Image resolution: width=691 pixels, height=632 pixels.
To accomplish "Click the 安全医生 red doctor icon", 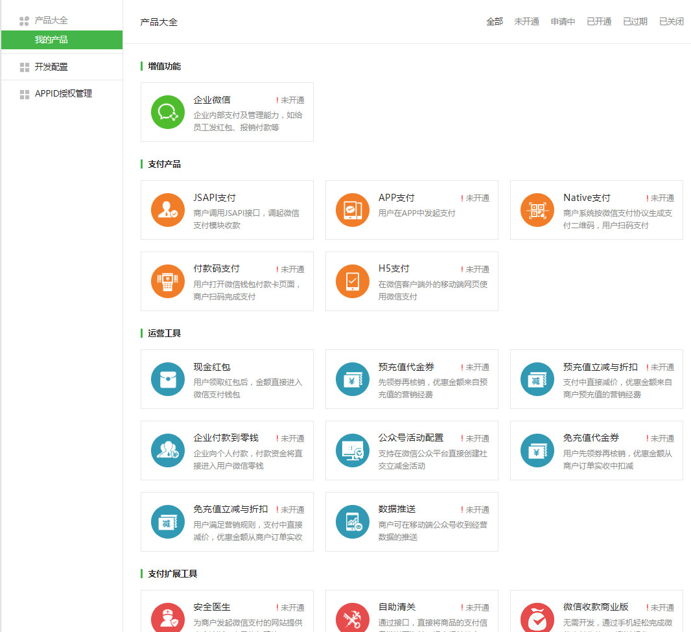I will (x=167, y=618).
